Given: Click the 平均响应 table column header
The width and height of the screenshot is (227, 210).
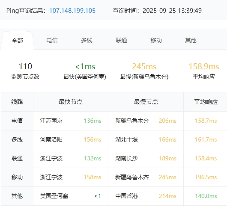Looking at the screenshot, I should tap(206, 102).
